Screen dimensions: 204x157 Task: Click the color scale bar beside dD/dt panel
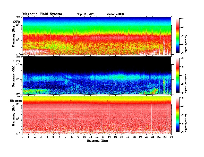click(178, 75)
